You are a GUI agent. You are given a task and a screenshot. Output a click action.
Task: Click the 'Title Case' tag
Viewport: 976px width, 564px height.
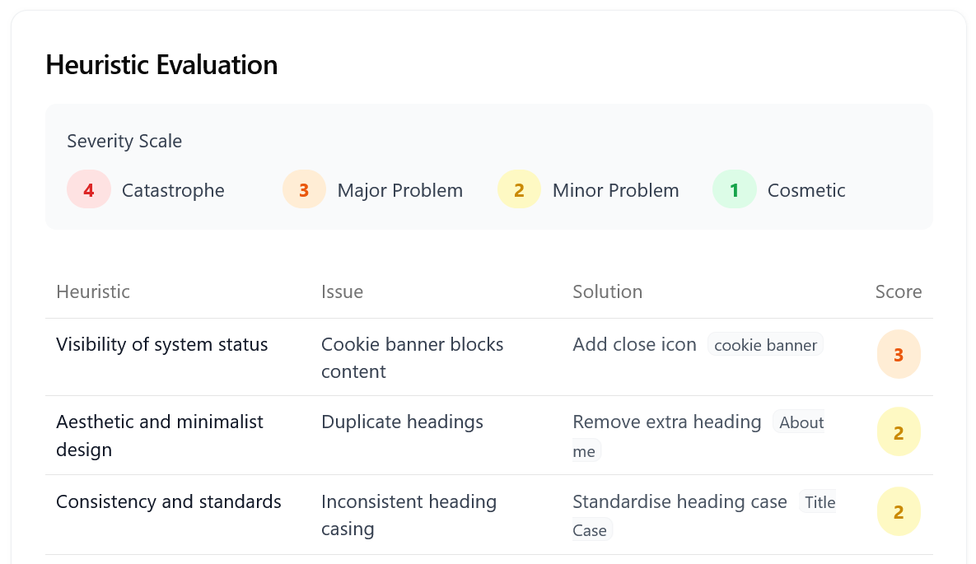click(819, 502)
